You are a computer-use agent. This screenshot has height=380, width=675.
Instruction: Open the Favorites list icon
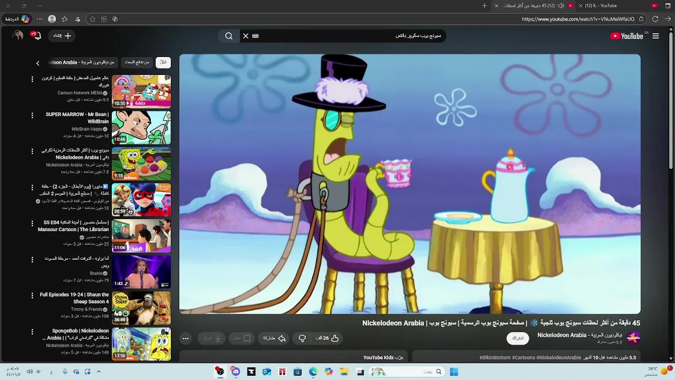(x=65, y=19)
